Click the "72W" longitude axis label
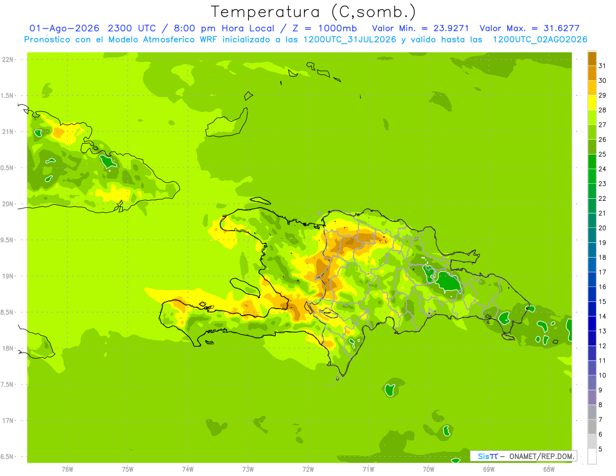This screenshot has width=616, height=476. pos(309,469)
